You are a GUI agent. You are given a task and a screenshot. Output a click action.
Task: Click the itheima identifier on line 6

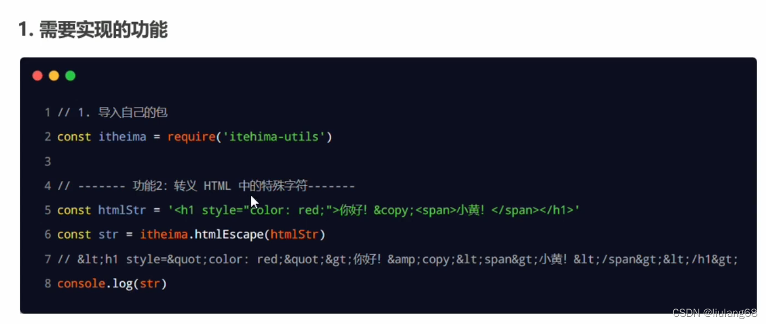pos(164,234)
